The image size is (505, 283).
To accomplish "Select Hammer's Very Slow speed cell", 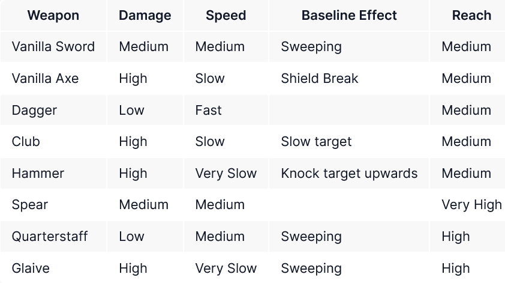I will click(x=226, y=174).
